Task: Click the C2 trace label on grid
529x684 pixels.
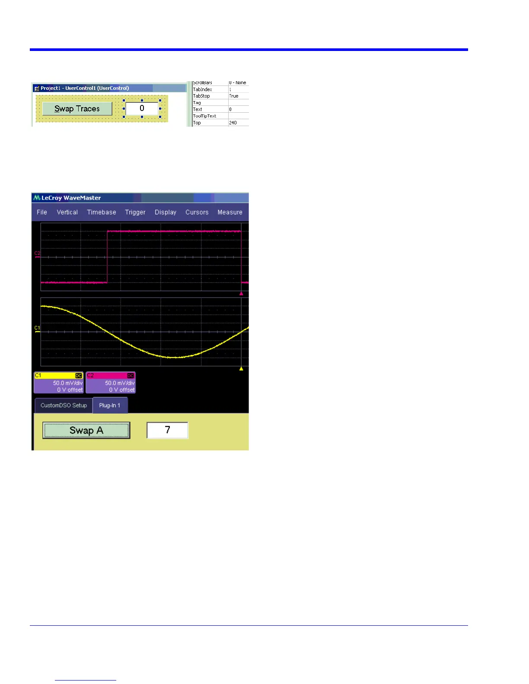Action: click(37, 253)
